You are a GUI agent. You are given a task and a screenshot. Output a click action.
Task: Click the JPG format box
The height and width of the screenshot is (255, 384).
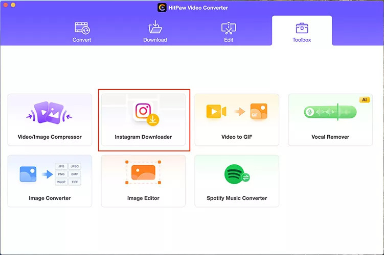[x=61, y=166]
